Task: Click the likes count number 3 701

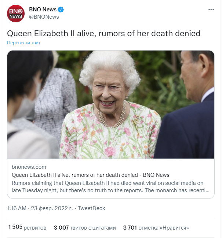Action: coord(130,228)
